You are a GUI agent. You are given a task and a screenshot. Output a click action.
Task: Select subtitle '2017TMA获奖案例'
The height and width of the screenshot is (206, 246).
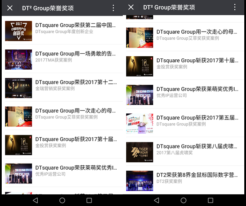(x=53, y=60)
